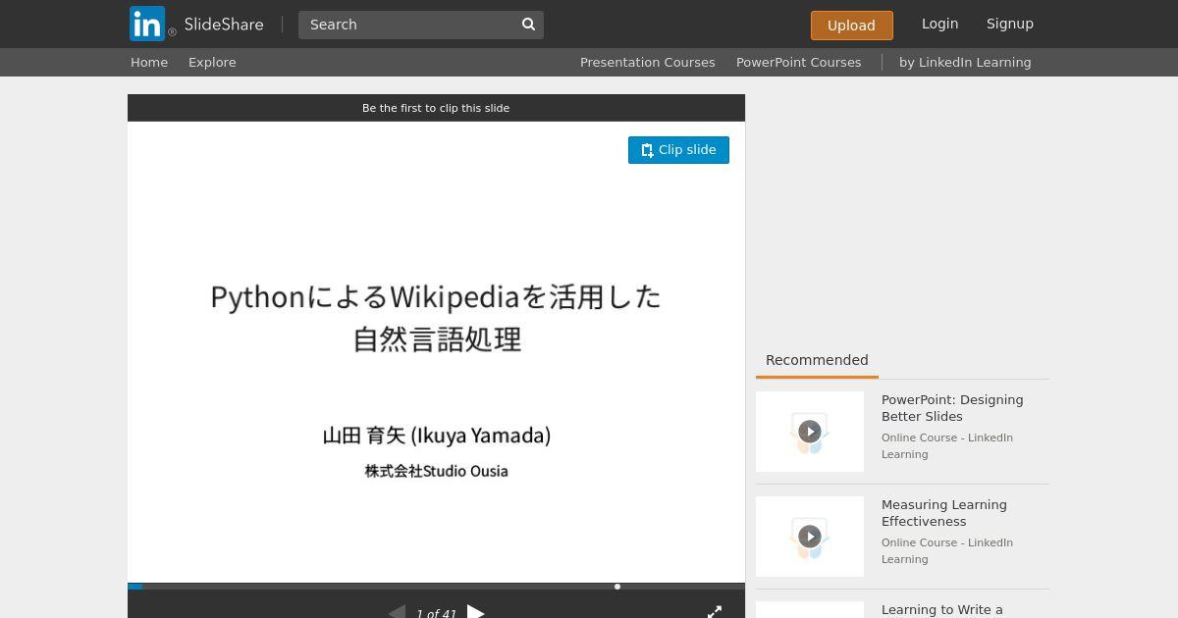The image size is (1178, 618).
Task: Click the orange Upload button
Action: coord(851,26)
